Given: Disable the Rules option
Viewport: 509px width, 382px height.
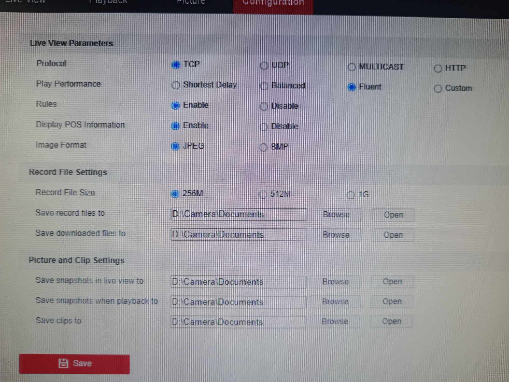Looking at the screenshot, I should [x=264, y=106].
